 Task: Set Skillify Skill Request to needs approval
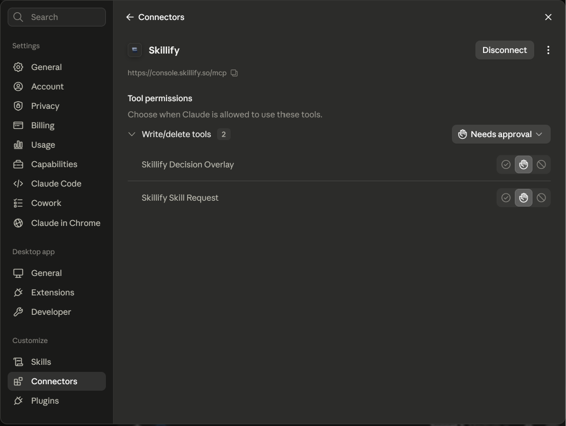click(x=524, y=198)
